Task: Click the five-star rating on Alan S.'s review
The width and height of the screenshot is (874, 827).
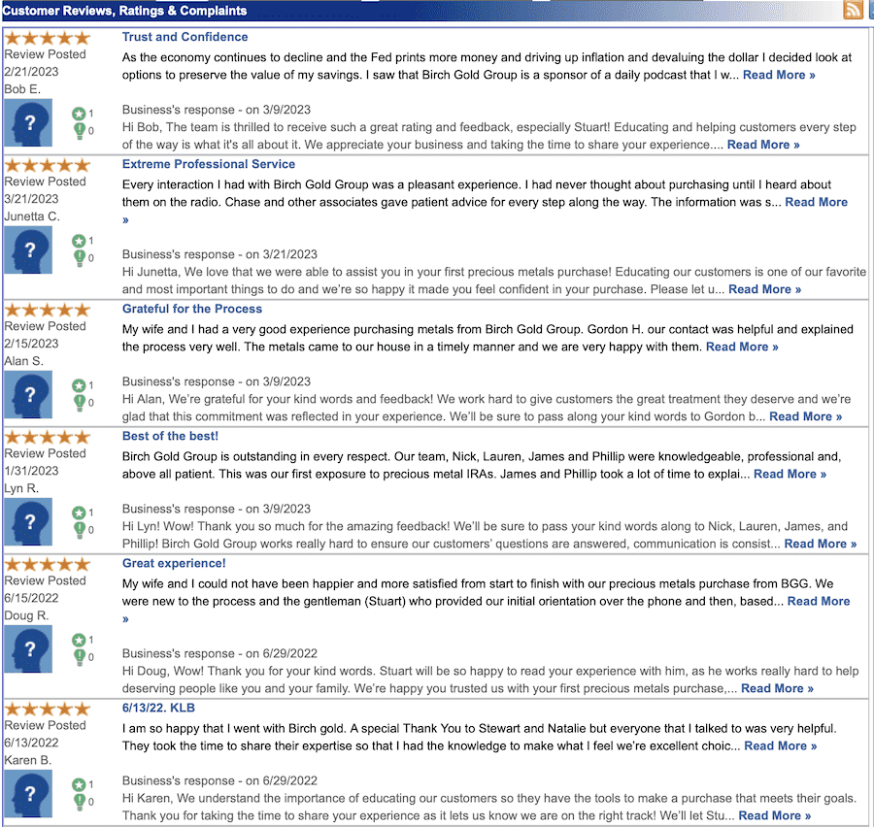Action: (48, 310)
